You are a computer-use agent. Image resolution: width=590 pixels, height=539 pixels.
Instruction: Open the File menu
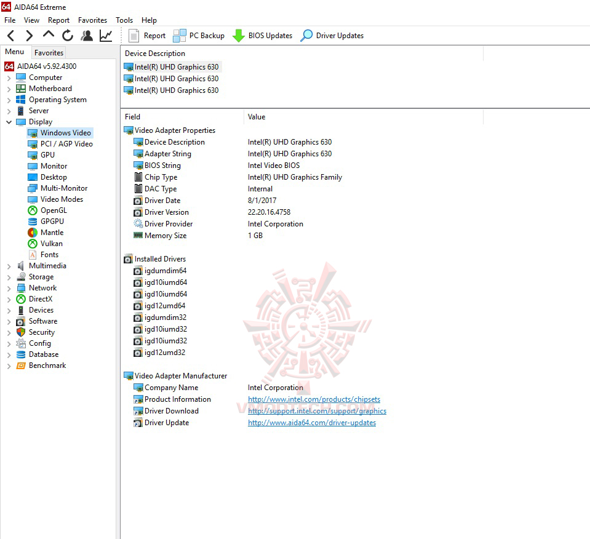pos(10,20)
